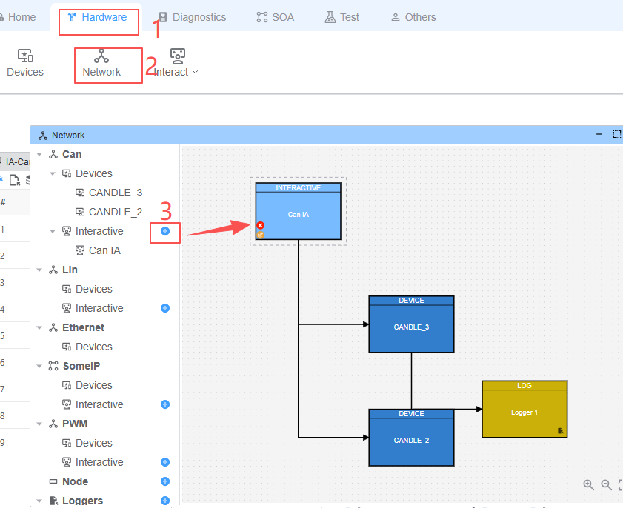Select the CANDLE_2 device block in diagram
This screenshot has height=508, width=623.
(x=411, y=441)
